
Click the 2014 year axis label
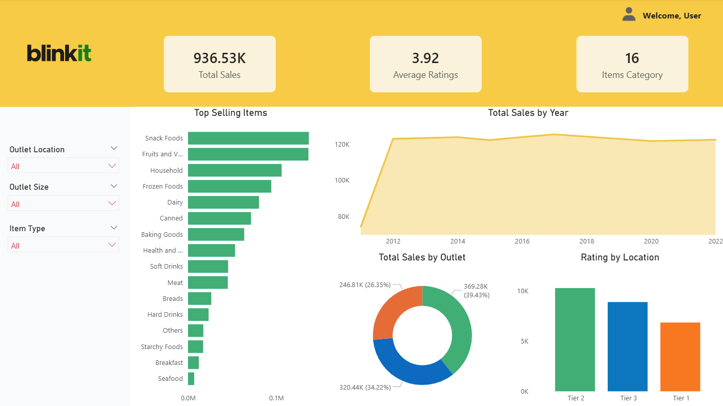458,241
